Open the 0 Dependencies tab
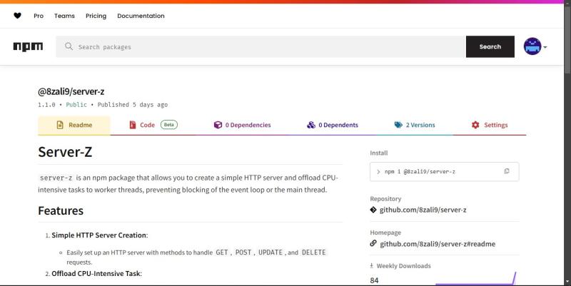The height and width of the screenshot is (286, 571). 243,125
